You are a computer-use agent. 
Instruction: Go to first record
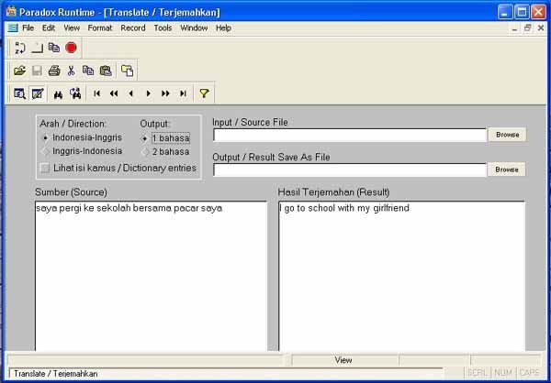pos(97,93)
